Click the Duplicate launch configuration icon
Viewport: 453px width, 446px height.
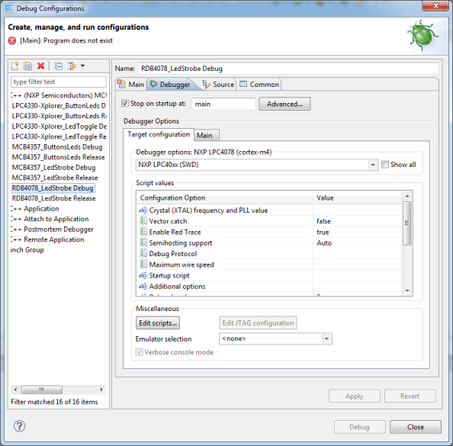[x=27, y=66]
